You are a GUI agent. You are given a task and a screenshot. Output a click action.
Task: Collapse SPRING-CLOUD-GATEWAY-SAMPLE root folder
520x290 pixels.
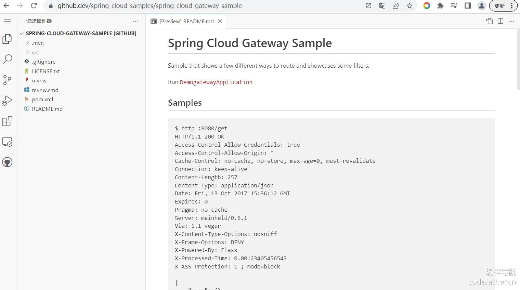(x=81, y=33)
